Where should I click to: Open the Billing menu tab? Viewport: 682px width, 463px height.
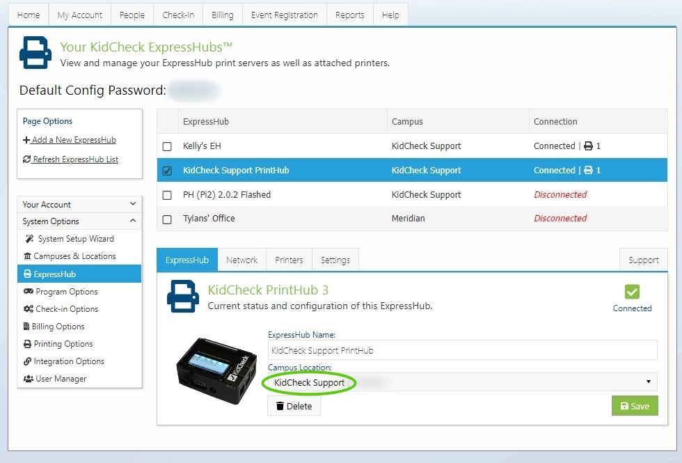pyautogui.click(x=223, y=15)
